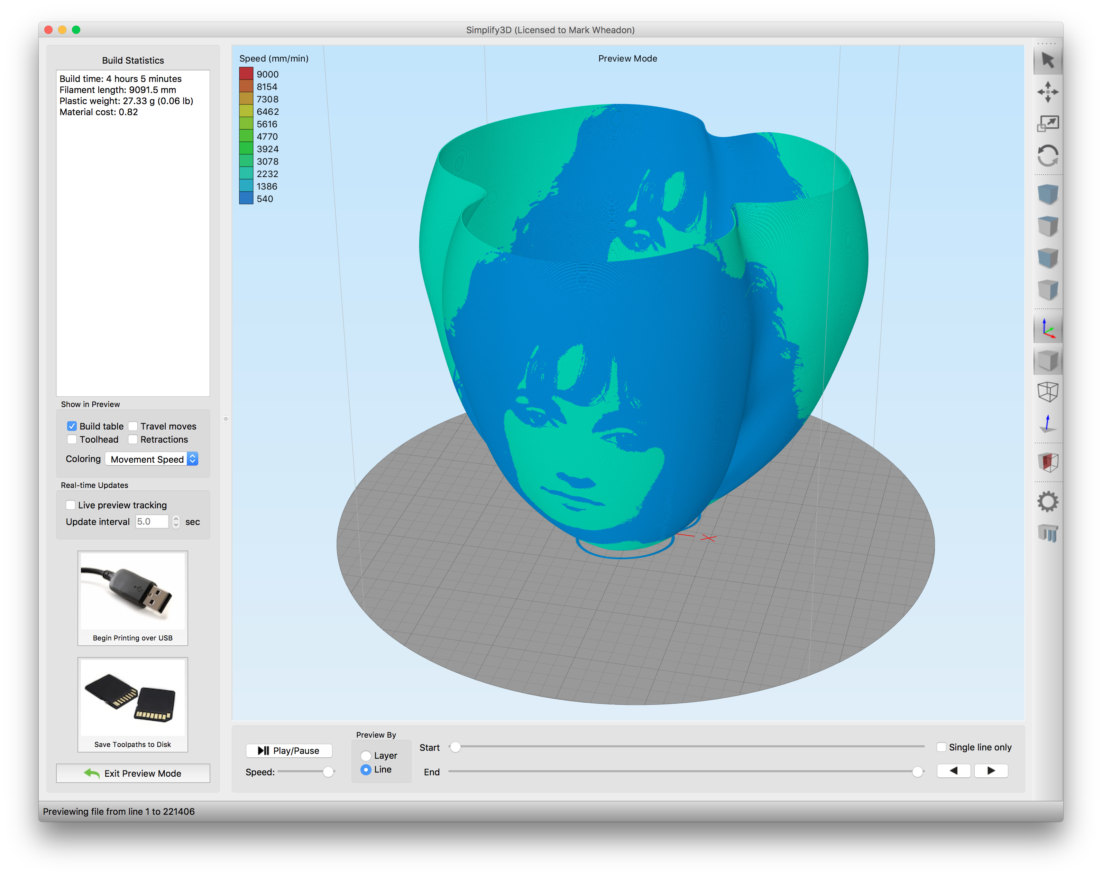Open the cross section view tool
This screenshot has height=877, width=1102.
[x=1047, y=462]
